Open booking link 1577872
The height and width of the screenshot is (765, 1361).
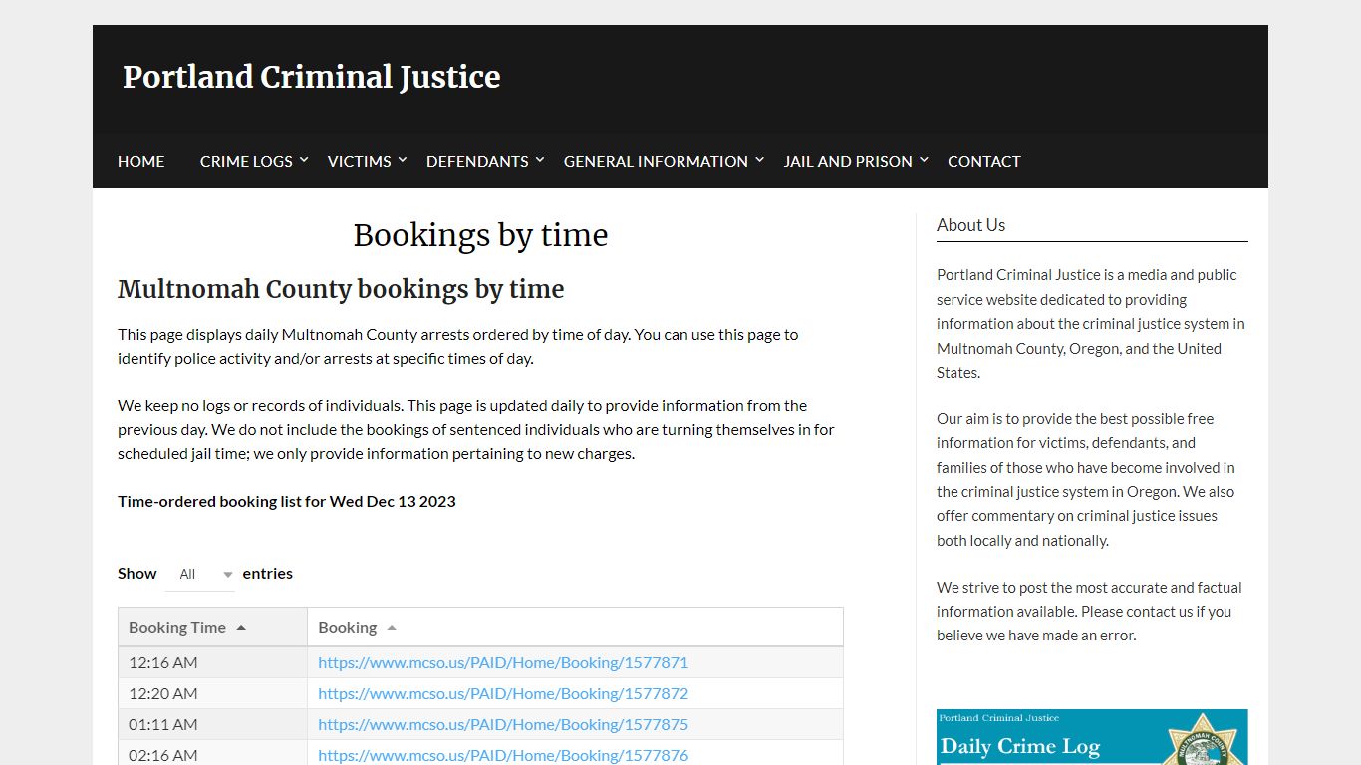503,693
